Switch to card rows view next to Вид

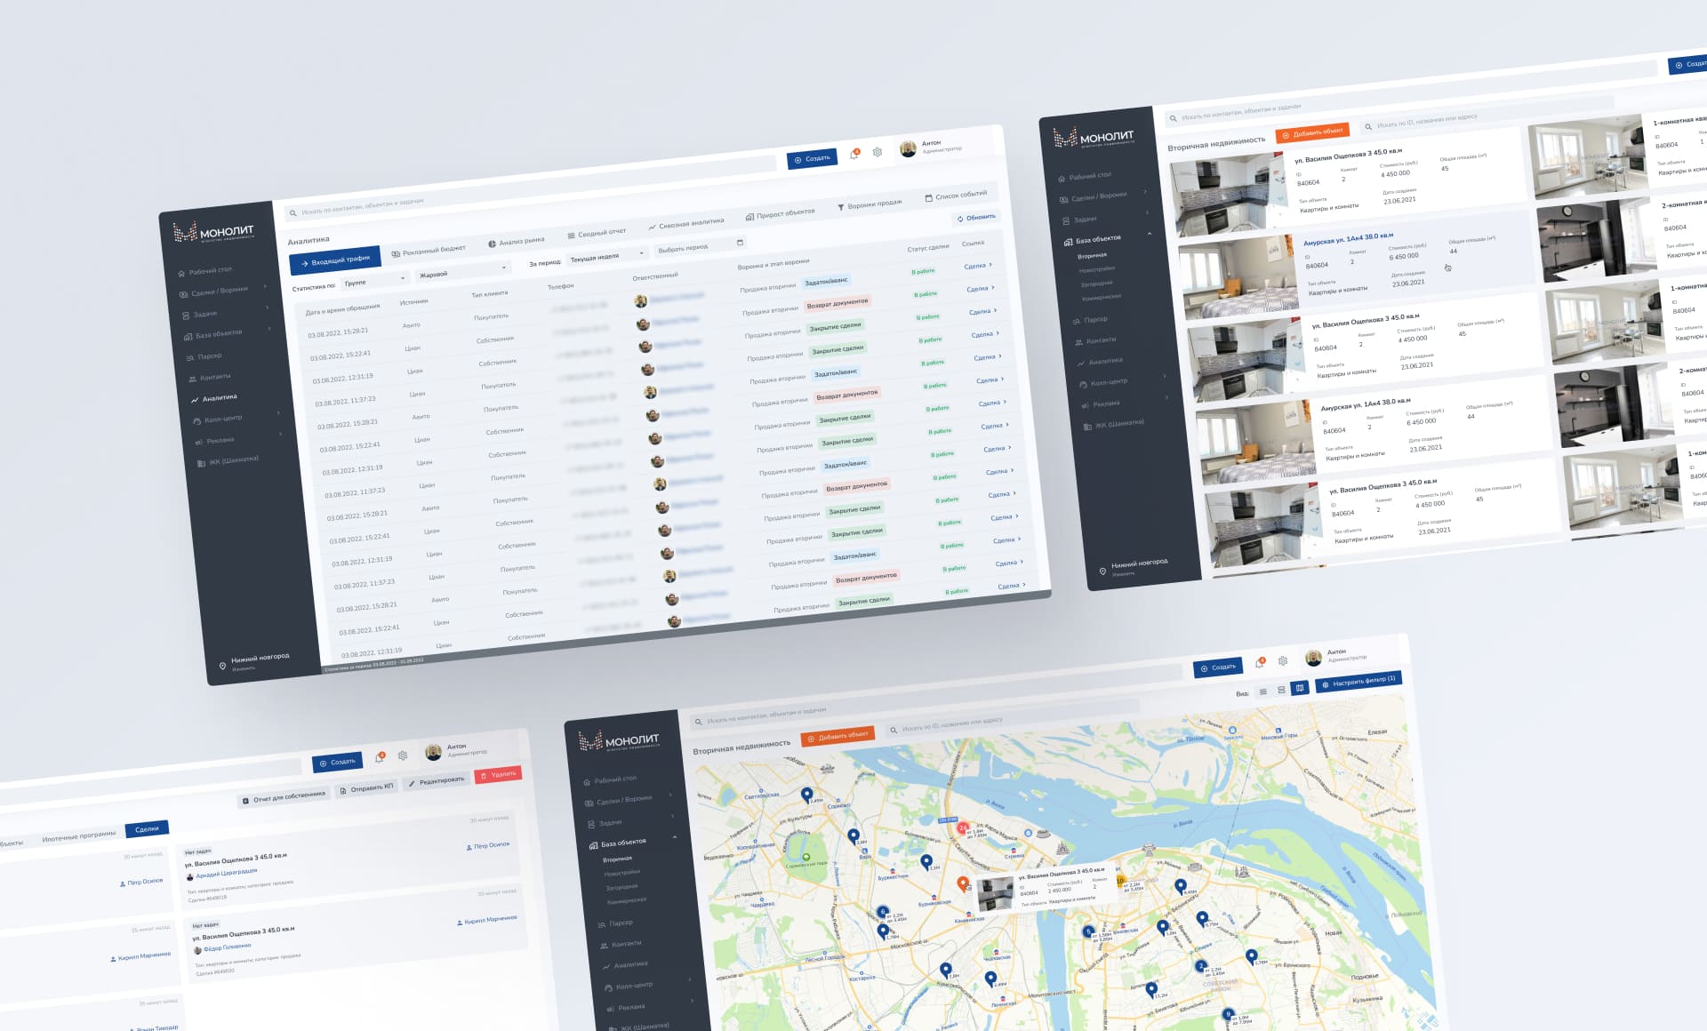point(1281,690)
